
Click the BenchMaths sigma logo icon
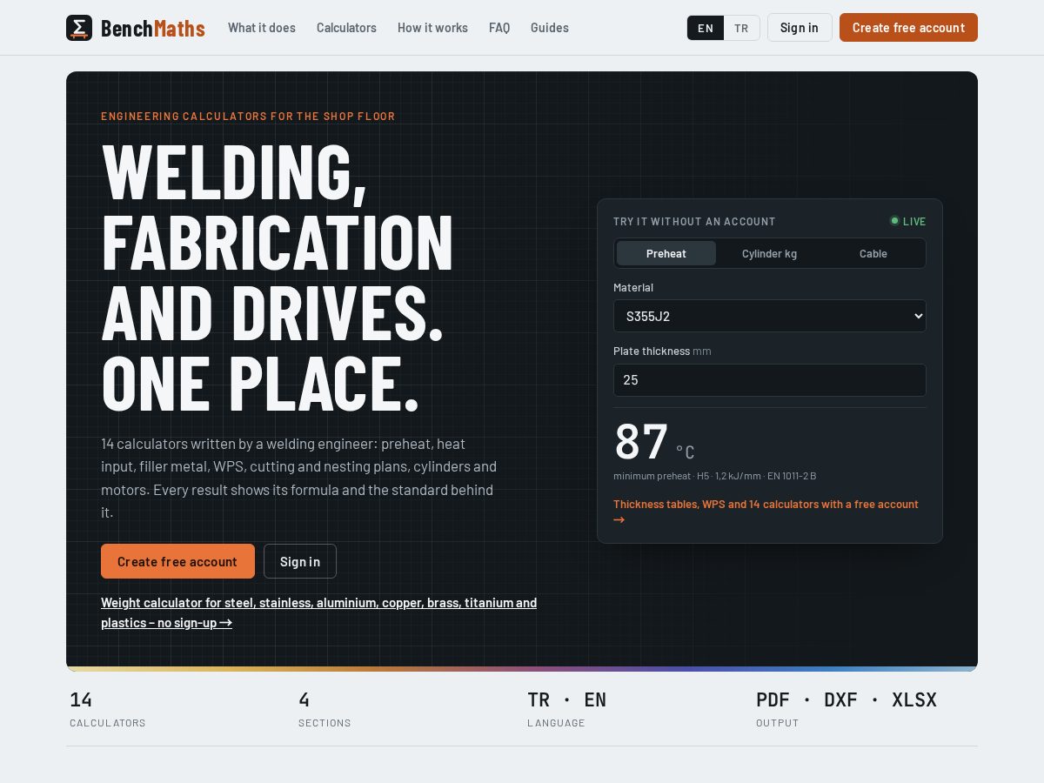[x=79, y=28]
